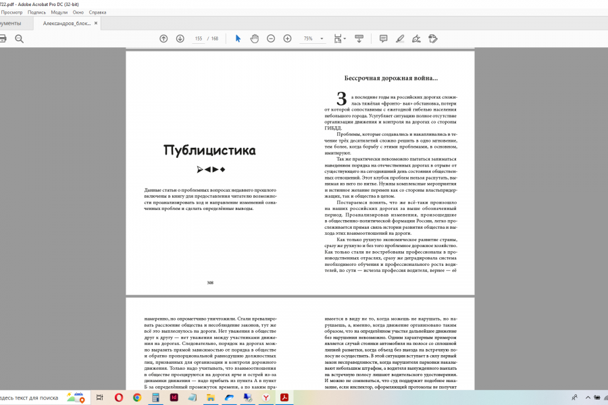Close the Александров document tab
The height and width of the screenshot is (405, 608).
click(96, 23)
